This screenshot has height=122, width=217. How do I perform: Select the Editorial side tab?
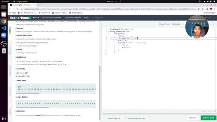[x=10, y=111]
